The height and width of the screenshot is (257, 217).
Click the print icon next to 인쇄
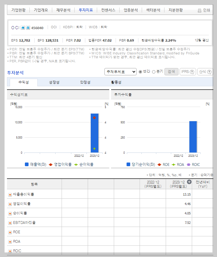click(199, 11)
